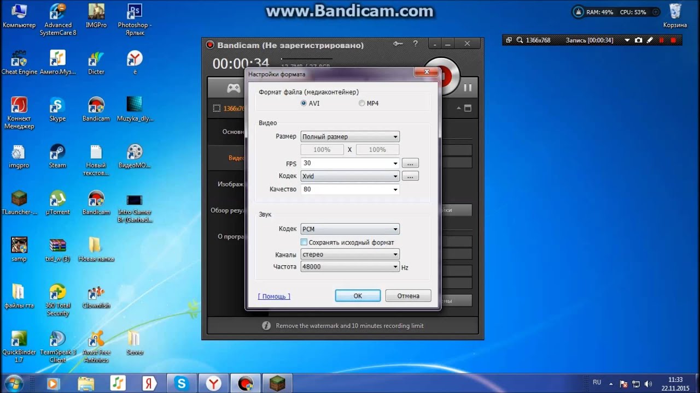Open the Skype desktop shortcut
The height and width of the screenshot is (393, 700).
(x=57, y=109)
